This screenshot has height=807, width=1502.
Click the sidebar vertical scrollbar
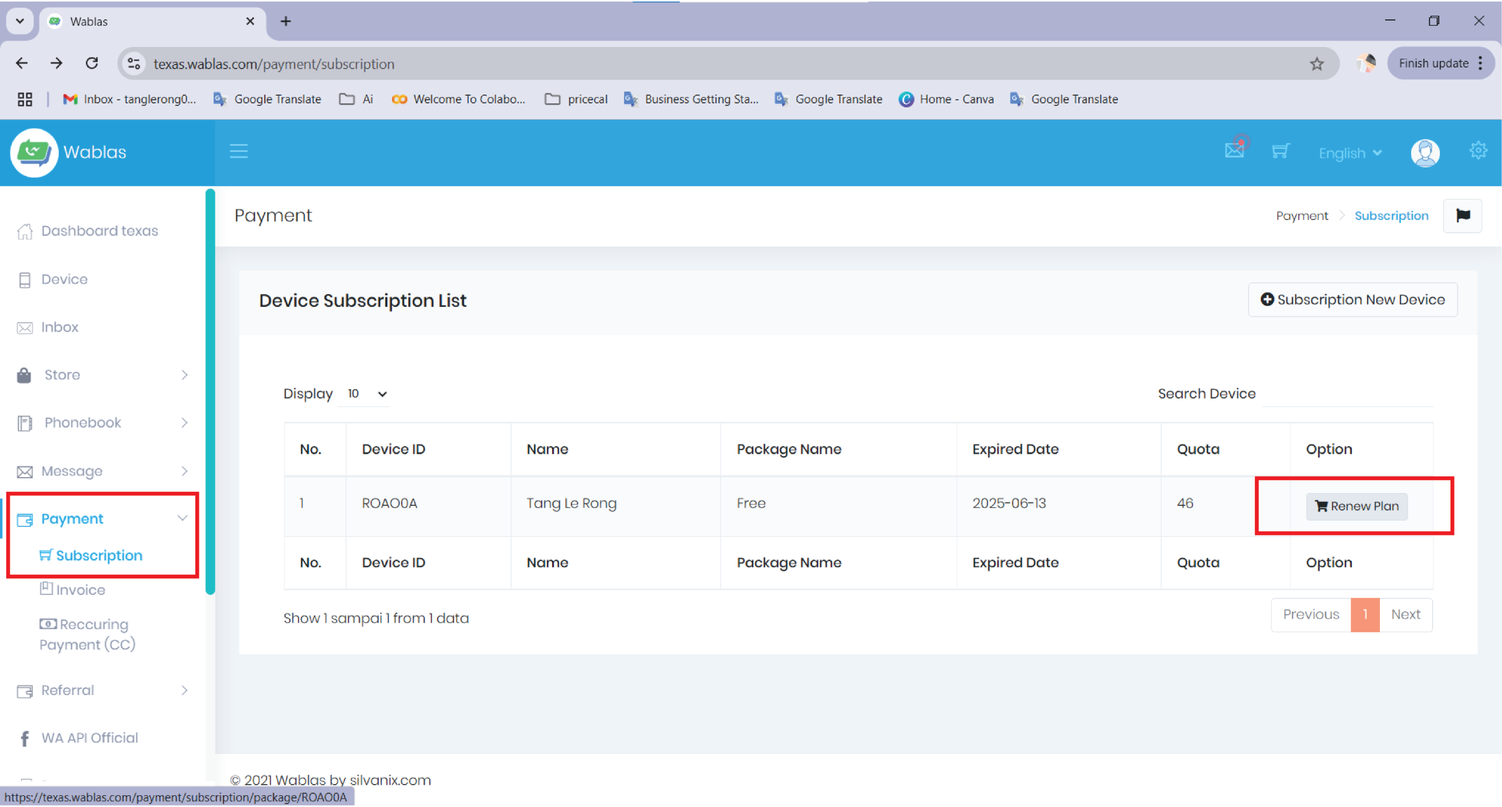point(210,391)
